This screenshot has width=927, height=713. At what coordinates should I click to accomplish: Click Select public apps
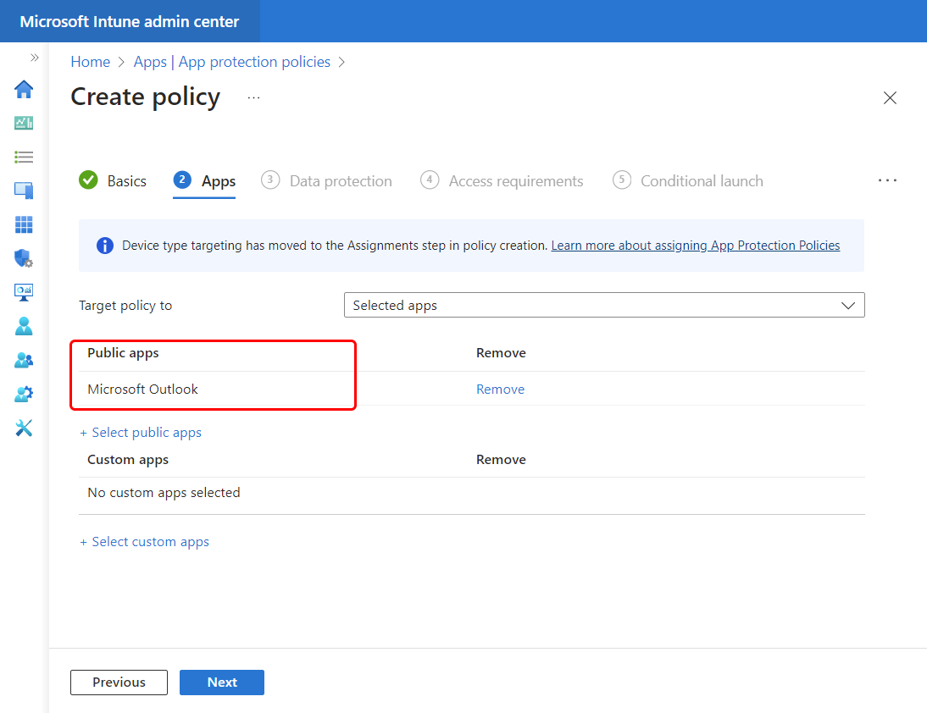141,432
